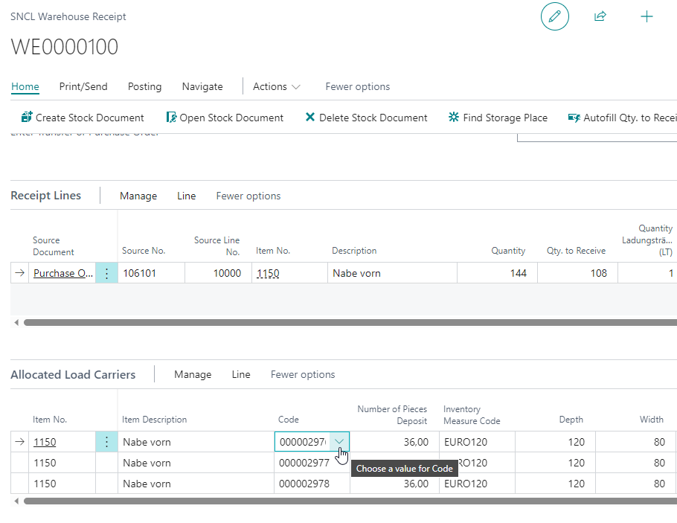Open Manage menu in Receipt Lines
This screenshot has width=677, height=523.
(138, 196)
